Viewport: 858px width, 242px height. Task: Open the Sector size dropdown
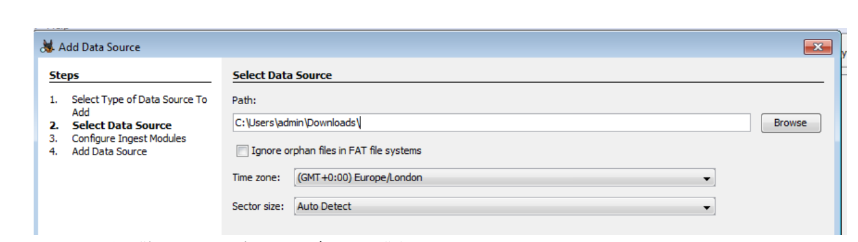(x=504, y=207)
